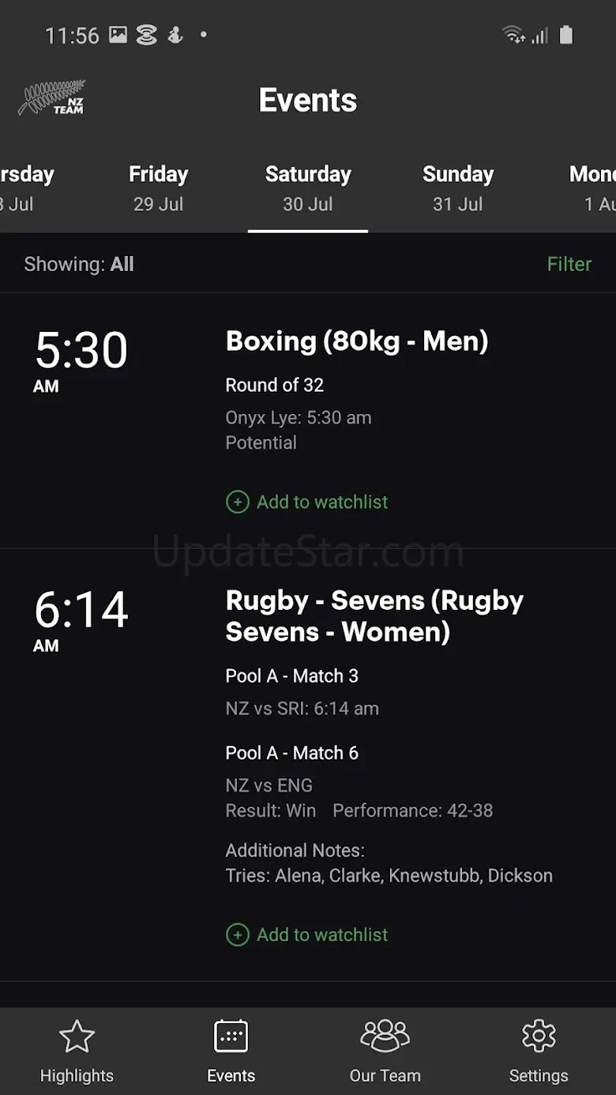Open the Settings gear icon
Image resolution: width=616 pixels, height=1095 pixels.
pos(539,1037)
